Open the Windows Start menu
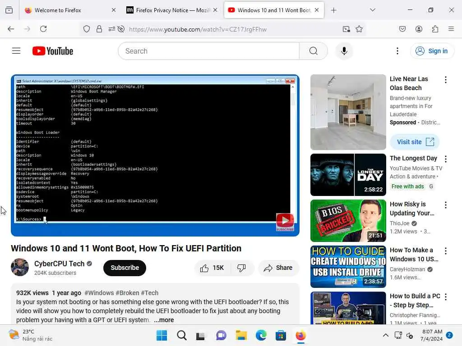Screen dimensions: 462x346 pyautogui.click(x=162, y=335)
